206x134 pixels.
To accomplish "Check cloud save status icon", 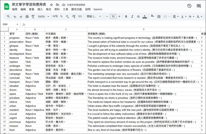I will pos(63,5).
